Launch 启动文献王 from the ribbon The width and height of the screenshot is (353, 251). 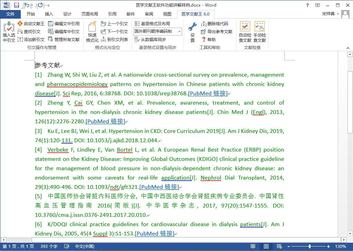[x=31, y=23]
